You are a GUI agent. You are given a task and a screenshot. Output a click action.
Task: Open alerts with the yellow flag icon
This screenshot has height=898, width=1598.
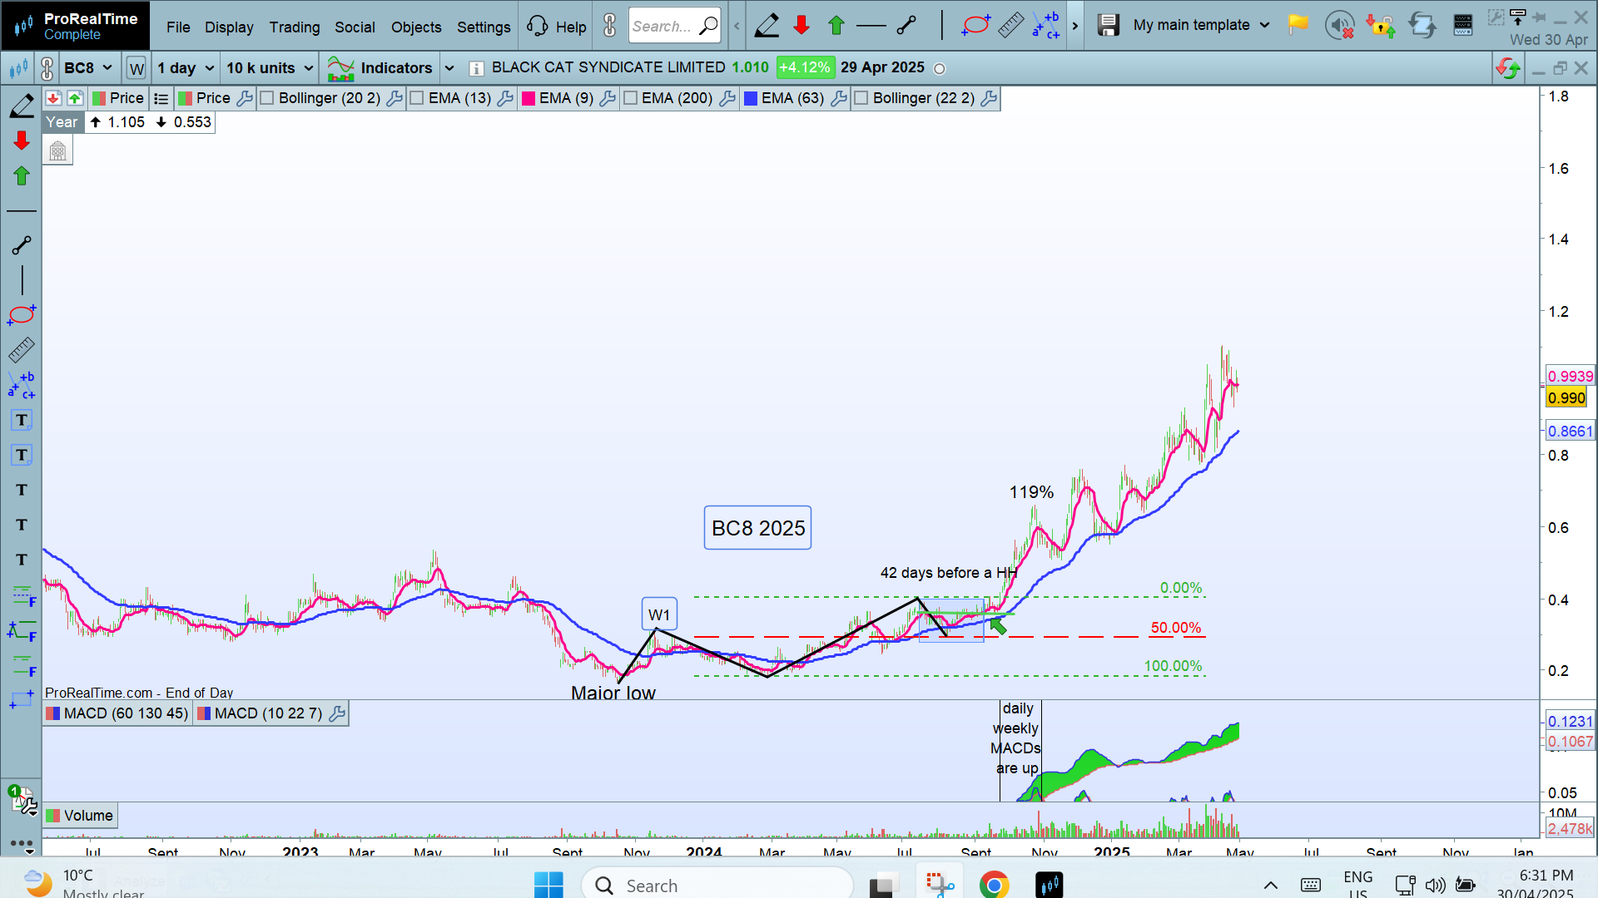pyautogui.click(x=1298, y=25)
